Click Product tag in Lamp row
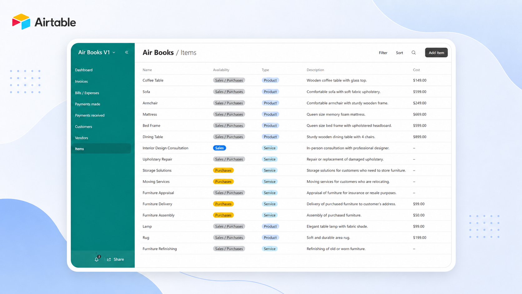Screen dimensions: 522x294 [270, 227]
